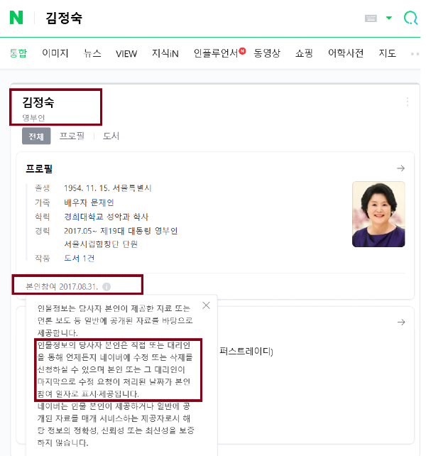Viewport: 426px width, 456px height.
Task: Open the profile portrait photo
Action: [x=378, y=214]
